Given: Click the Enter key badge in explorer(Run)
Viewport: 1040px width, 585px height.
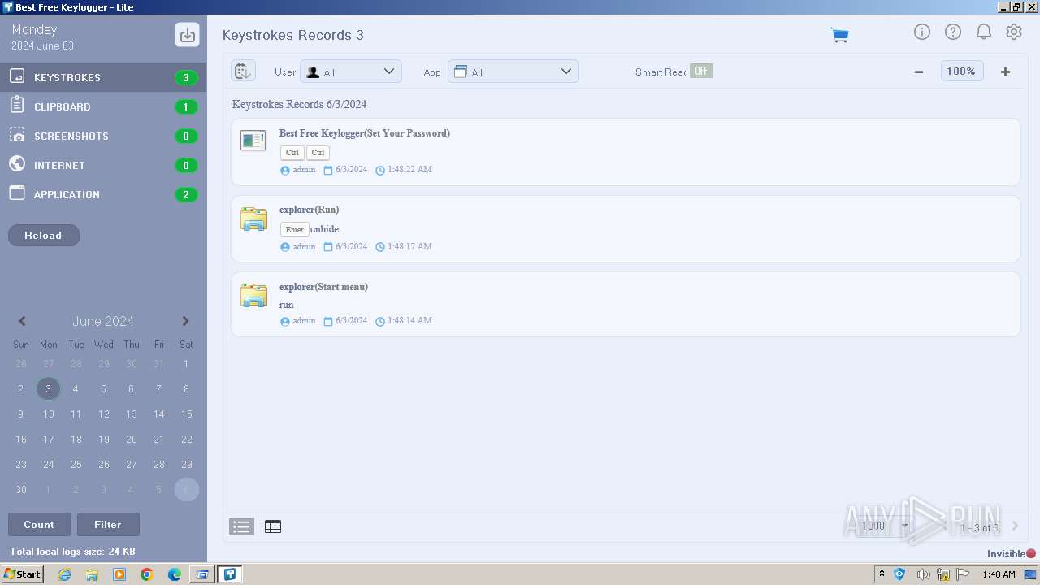Looking at the screenshot, I should click(x=295, y=230).
